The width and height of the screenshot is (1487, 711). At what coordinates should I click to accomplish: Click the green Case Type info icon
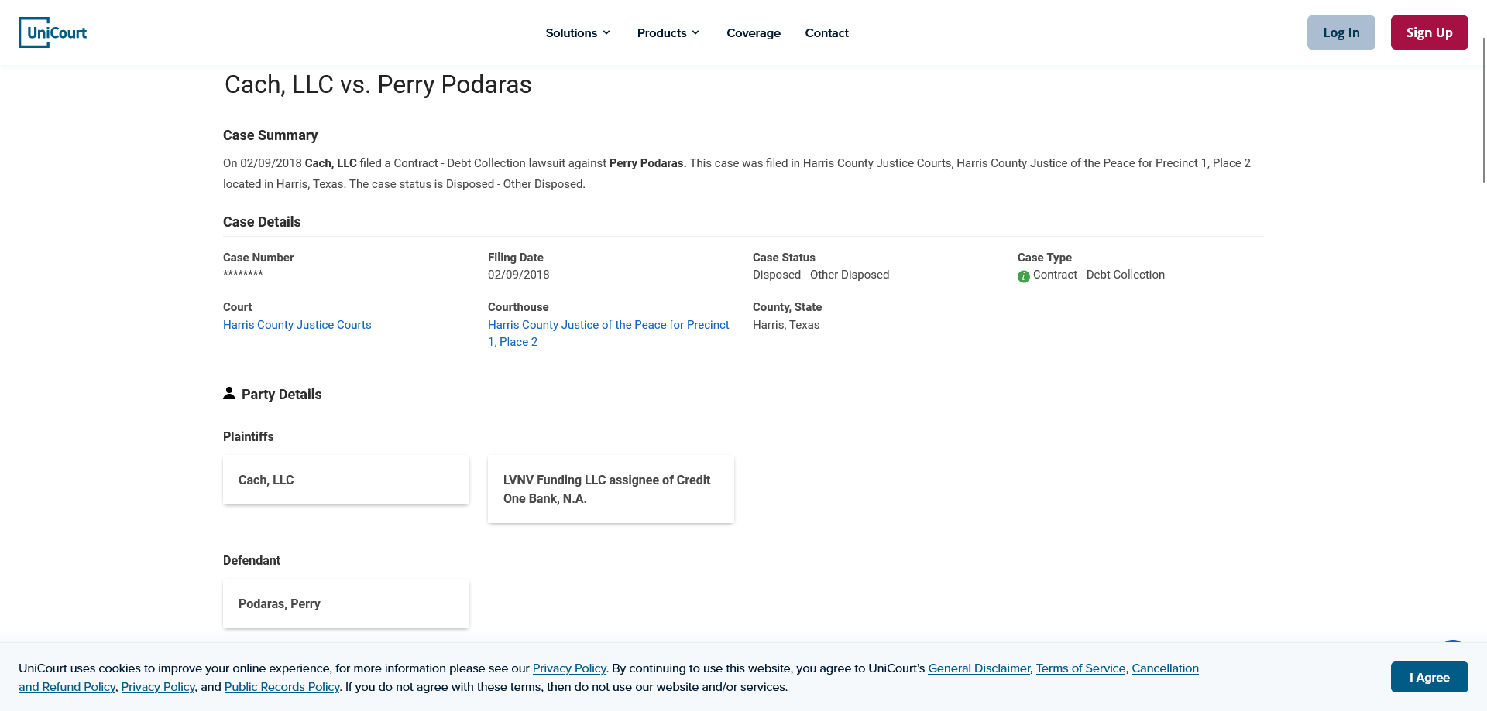click(x=1024, y=276)
